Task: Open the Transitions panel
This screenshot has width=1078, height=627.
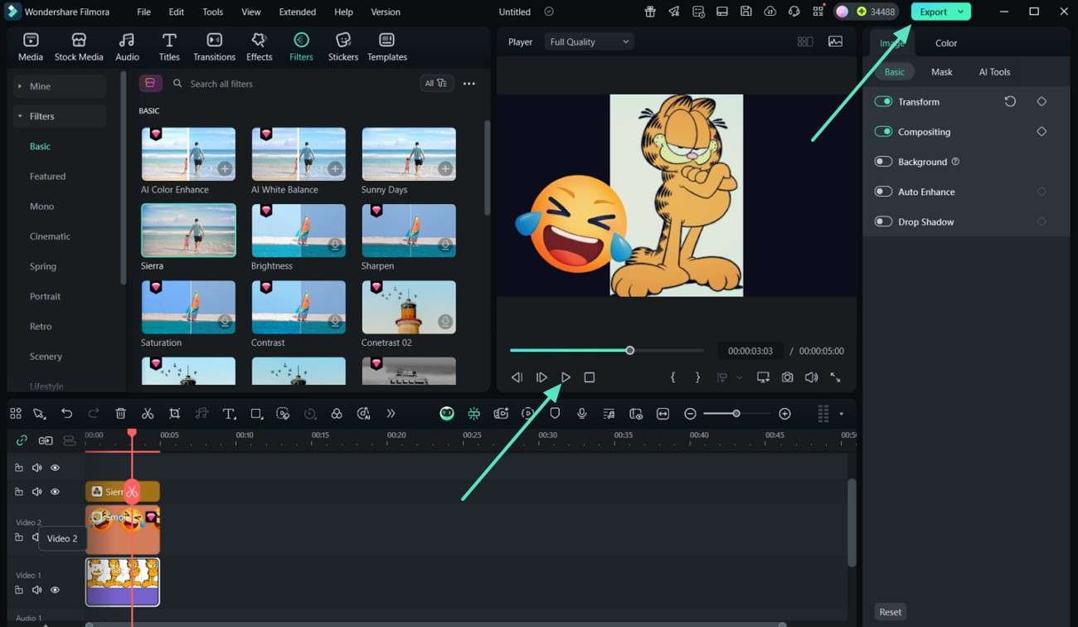Action: pos(214,47)
